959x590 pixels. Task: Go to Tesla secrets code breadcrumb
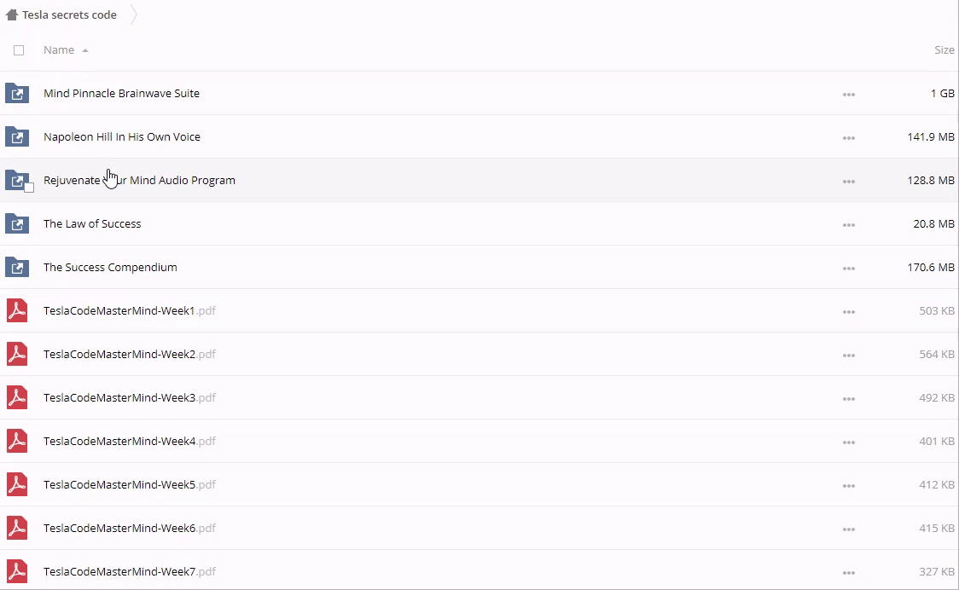(69, 14)
